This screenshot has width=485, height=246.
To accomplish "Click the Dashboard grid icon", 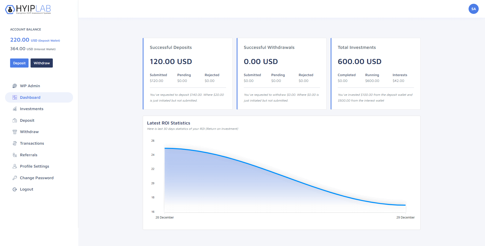I will [15, 98].
